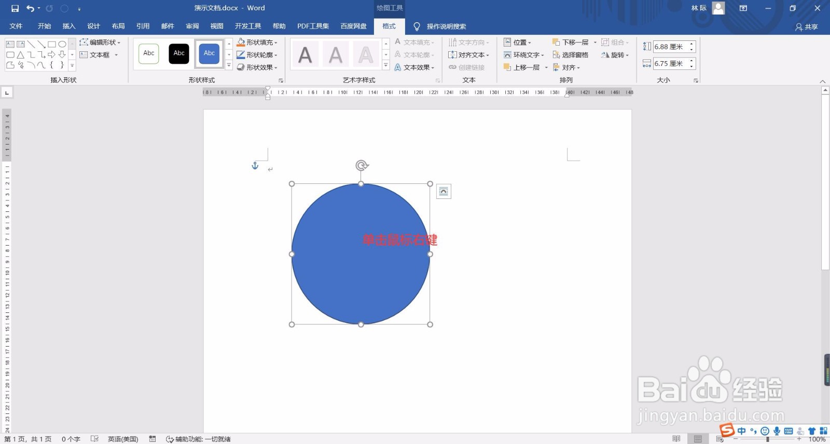This screenshot has height=444, width=830.
Task: Click the ruler tab selector (L)
Action: [x=7, y=93]
